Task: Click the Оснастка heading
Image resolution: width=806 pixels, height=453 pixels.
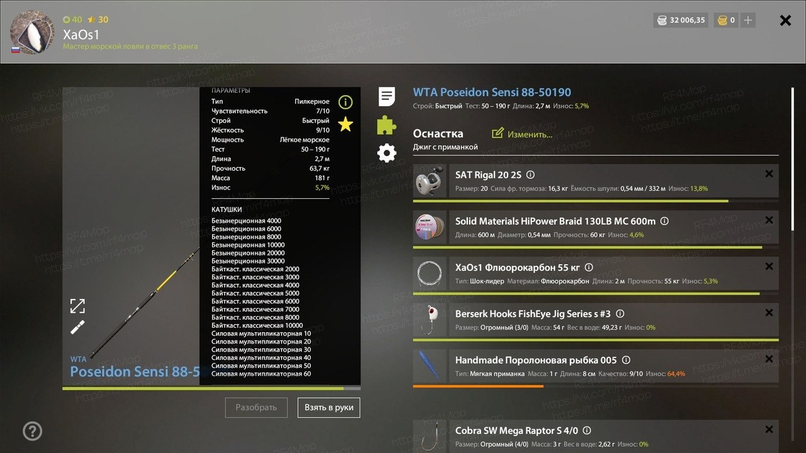Action: pos(438,133)
